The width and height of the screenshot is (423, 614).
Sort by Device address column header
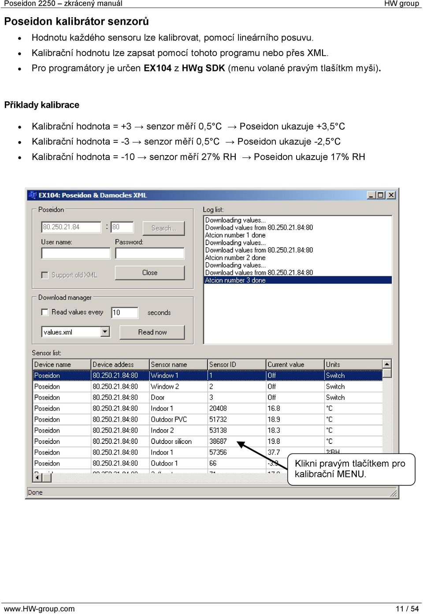(120, 365)
